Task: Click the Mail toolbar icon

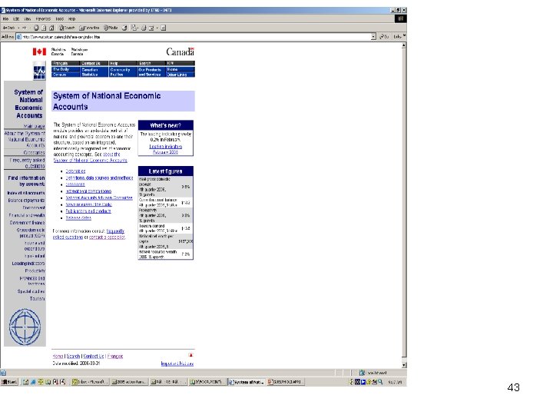Action: [x=134, y=28]
